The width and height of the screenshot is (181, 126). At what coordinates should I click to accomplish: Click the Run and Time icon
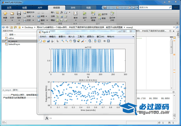pos(112,13)
